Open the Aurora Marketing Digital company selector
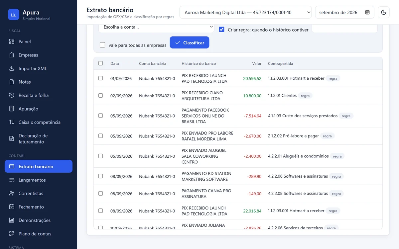Viewport: 399px width, 249px height. coord(245,12)
